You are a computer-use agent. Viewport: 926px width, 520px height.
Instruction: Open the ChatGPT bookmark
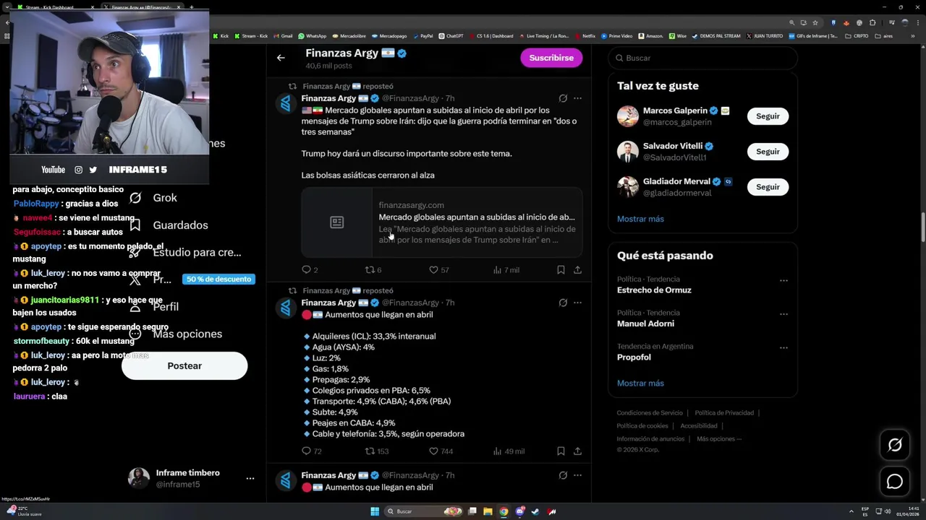(x=450, y=36)
